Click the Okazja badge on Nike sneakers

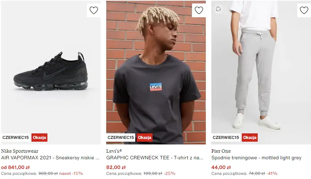(39, 138)
